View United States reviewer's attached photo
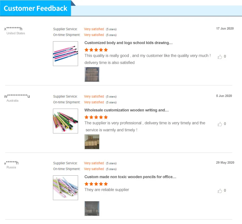Image resolution: width=242 pixels, height=224 pixels. (92, 74)
